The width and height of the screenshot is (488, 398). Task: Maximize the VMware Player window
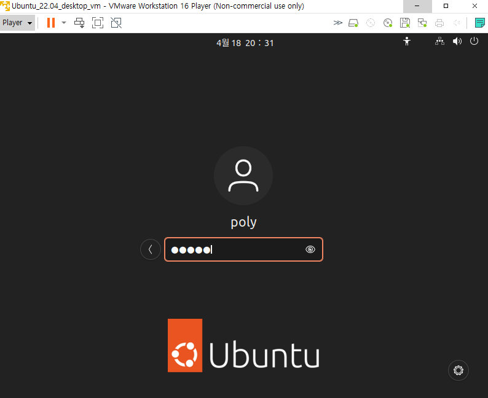pyautogui.click(x=446, y=6)
